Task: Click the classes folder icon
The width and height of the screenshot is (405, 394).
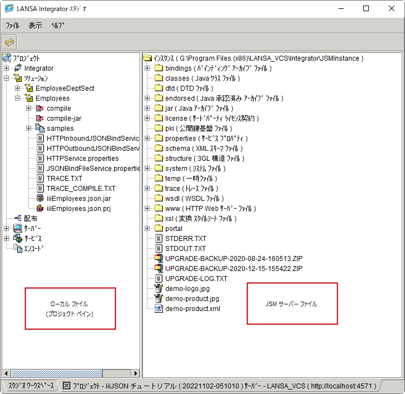Action: point(159,78)
